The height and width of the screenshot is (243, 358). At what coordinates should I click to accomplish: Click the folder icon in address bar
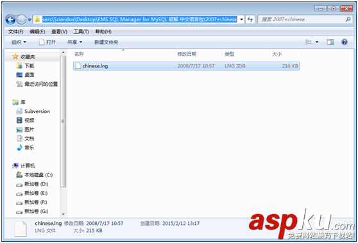tap(37, 20)
